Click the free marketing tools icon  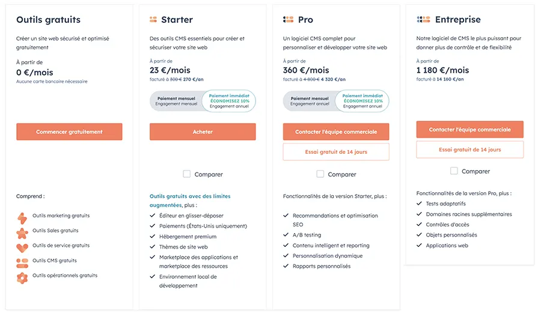[x=22, y=217]
